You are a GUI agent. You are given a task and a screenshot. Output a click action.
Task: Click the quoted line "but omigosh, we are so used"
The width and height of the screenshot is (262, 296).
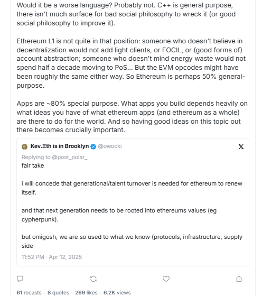(x=132, y=241)
